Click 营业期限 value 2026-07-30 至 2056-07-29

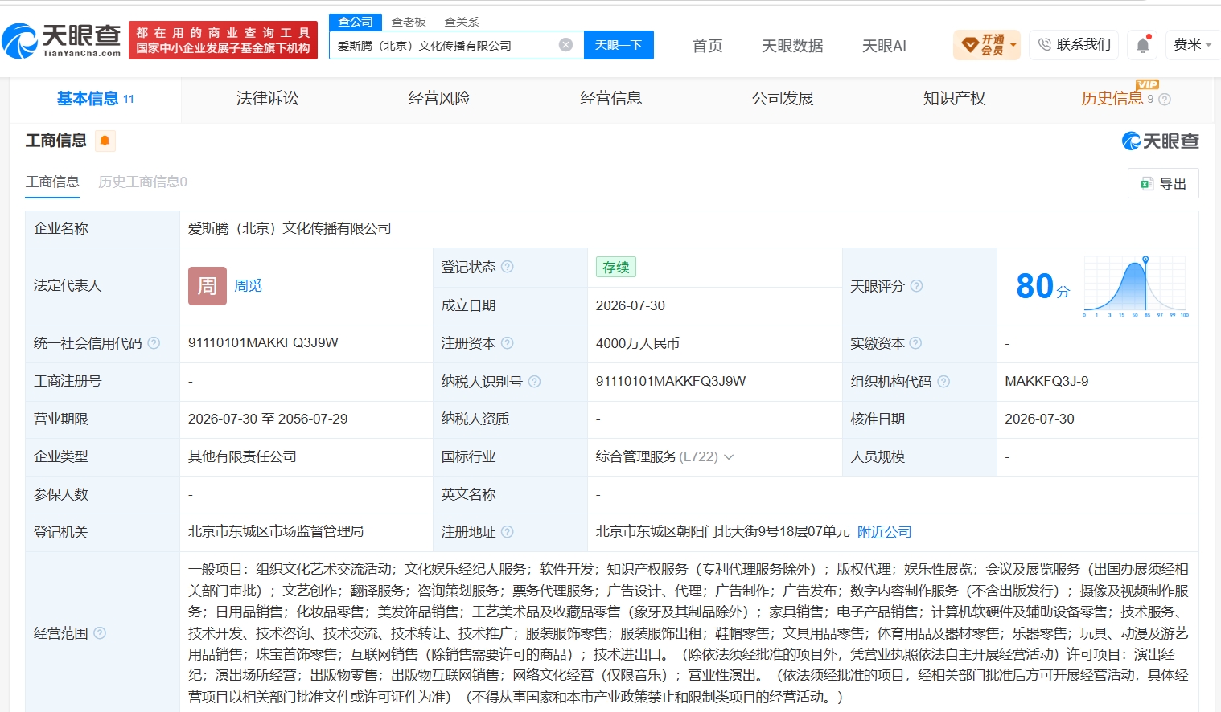268,419
